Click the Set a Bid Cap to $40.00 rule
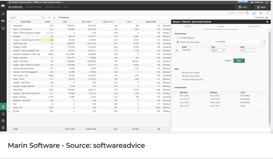This screenshot has height=159, width=273. tap(191, 73)
